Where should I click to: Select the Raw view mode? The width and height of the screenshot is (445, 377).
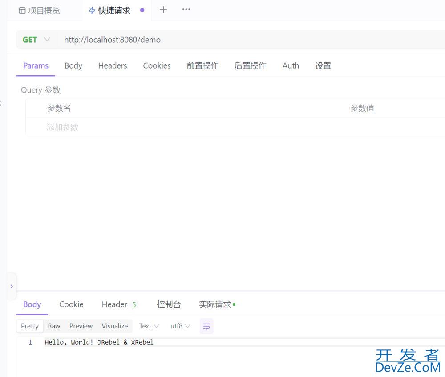pos(54,326)
